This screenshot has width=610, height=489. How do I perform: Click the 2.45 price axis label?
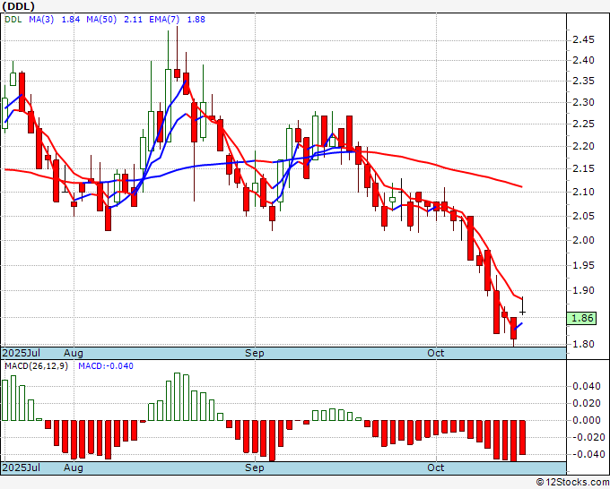tap(583, 39)
